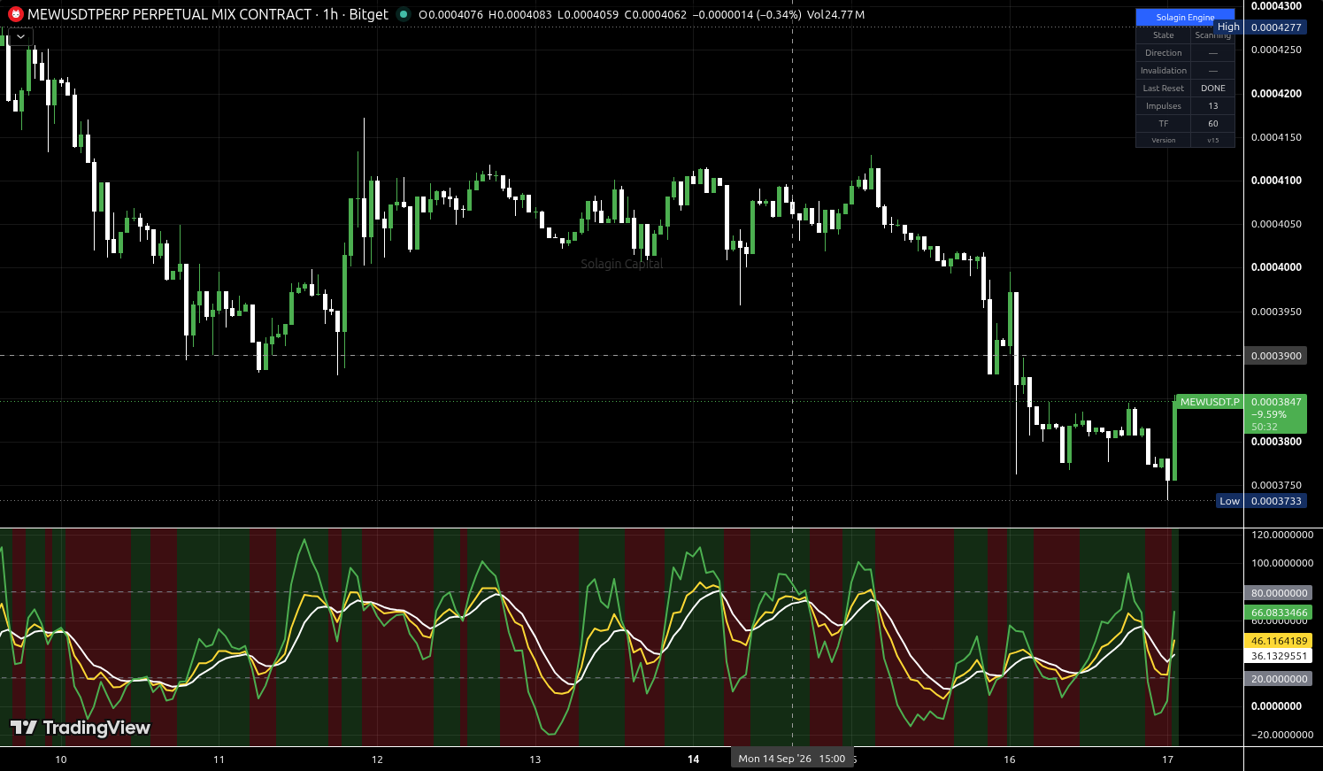Click the 'Invalidation' row label
The width and height of the screenshot is (1323, 771).
coord(1164,71)
